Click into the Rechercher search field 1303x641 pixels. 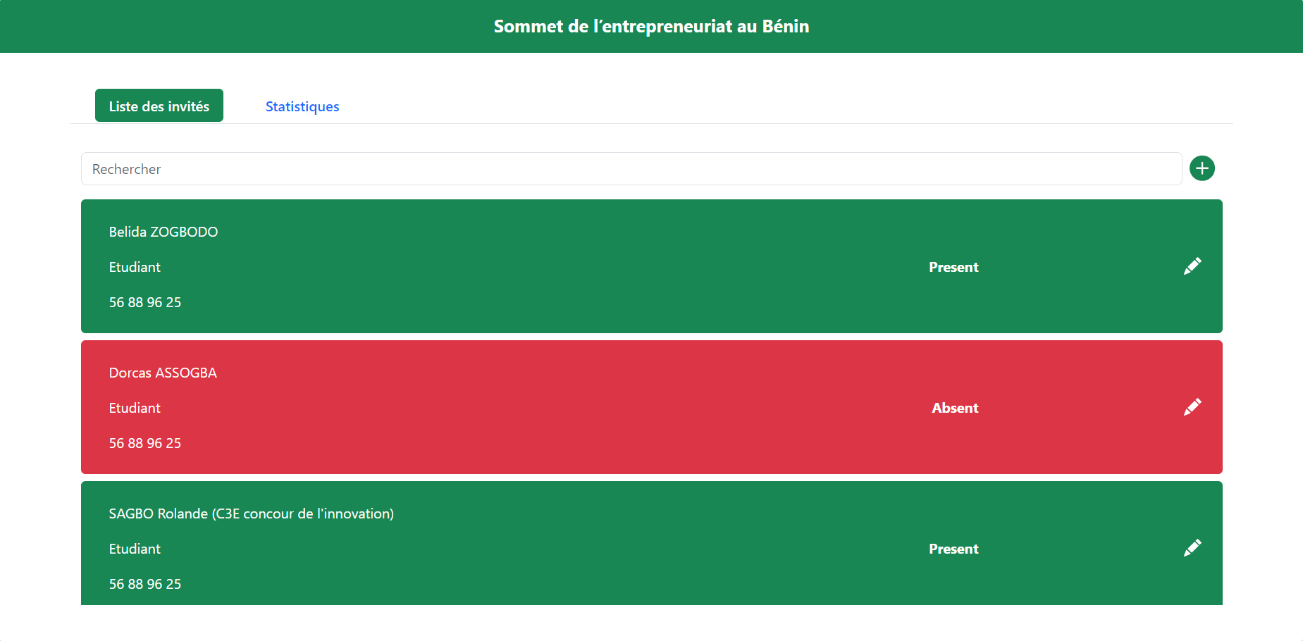[631, 169]
